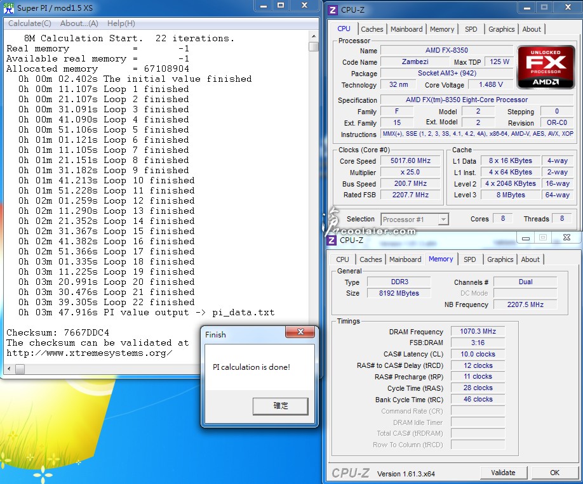Viewport: 583px width, 484px height.
Task: Click the CPU-Z logo icon in lower Memory window title bar
Action: coord(332,240)
